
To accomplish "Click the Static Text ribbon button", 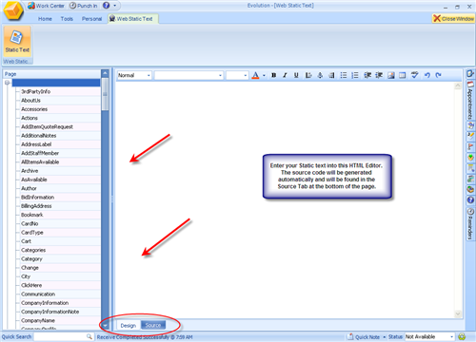I will coord(17,41).
